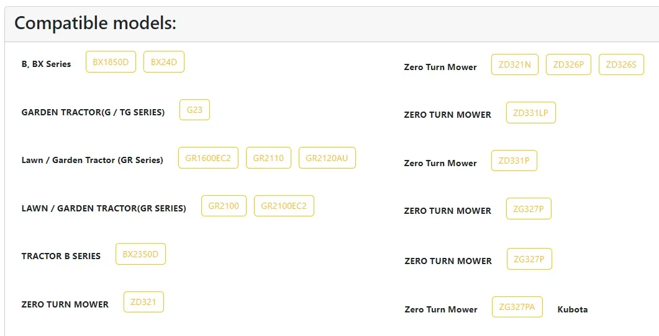
Task: Select the GR2120AU model tag
Action: [x=327, y=158]
